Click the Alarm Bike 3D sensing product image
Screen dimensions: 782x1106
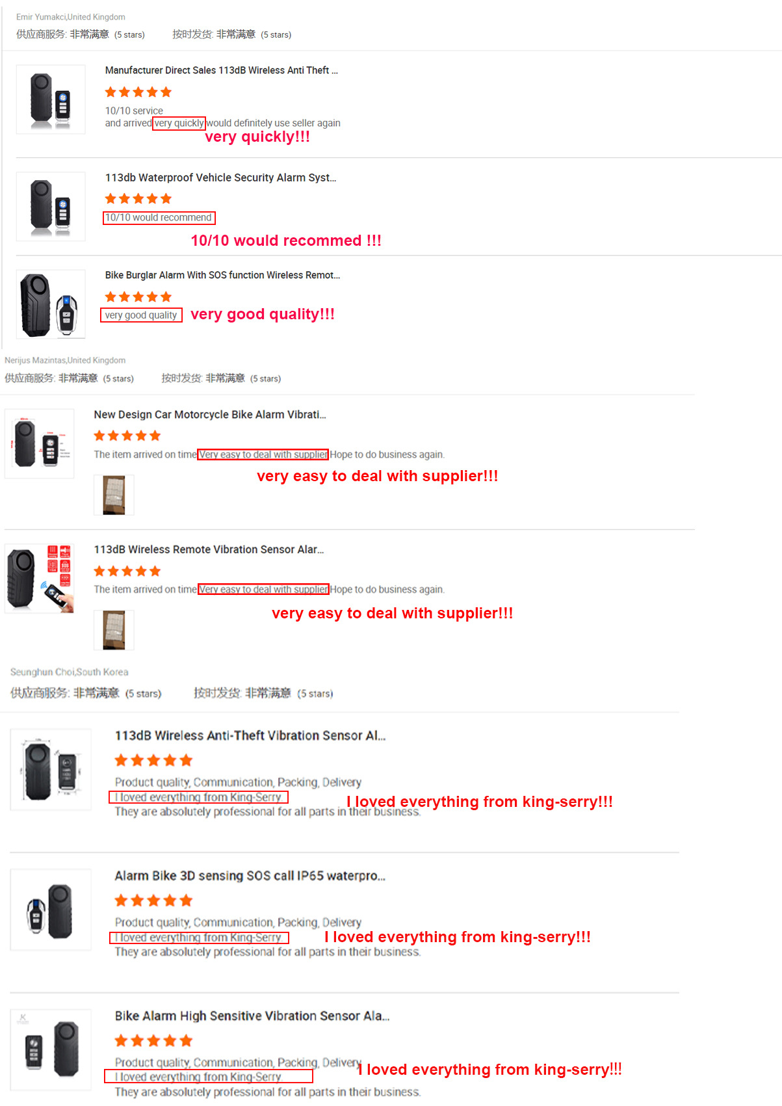coord(51,909)
